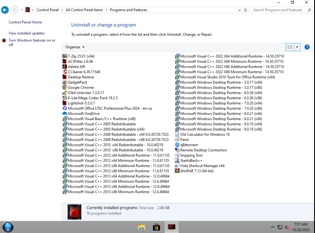The image size is (315, 233).
Task: Open the view options dropdown arrow
Action: click(297, 47)
